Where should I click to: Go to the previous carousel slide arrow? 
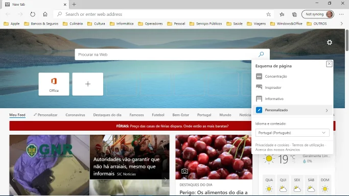click(x=13, y=180)
